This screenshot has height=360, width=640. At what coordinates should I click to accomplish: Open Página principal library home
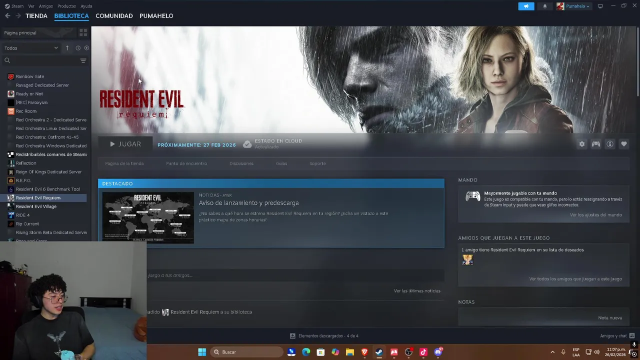coord(20,33)
